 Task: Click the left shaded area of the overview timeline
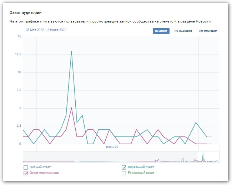(x=107, y=157)
